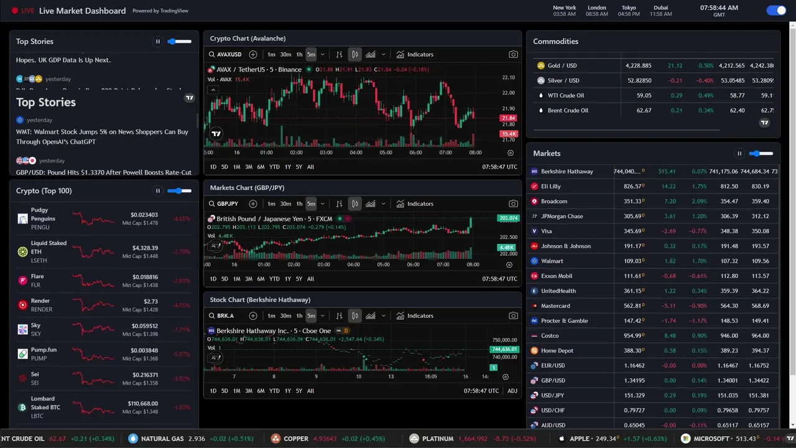Toggle the Crypto Top 100 panel switch
The image size is (796, 448).
pyautogui.click(x=179, y=191)
